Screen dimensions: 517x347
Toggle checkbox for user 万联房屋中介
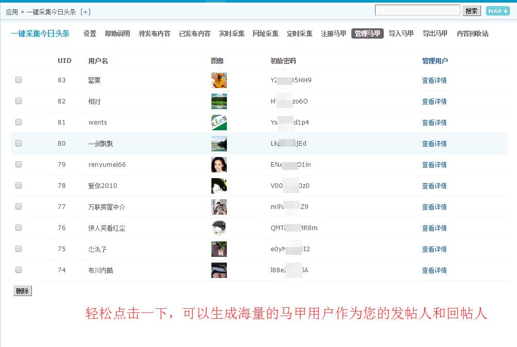tap(19, 207)
